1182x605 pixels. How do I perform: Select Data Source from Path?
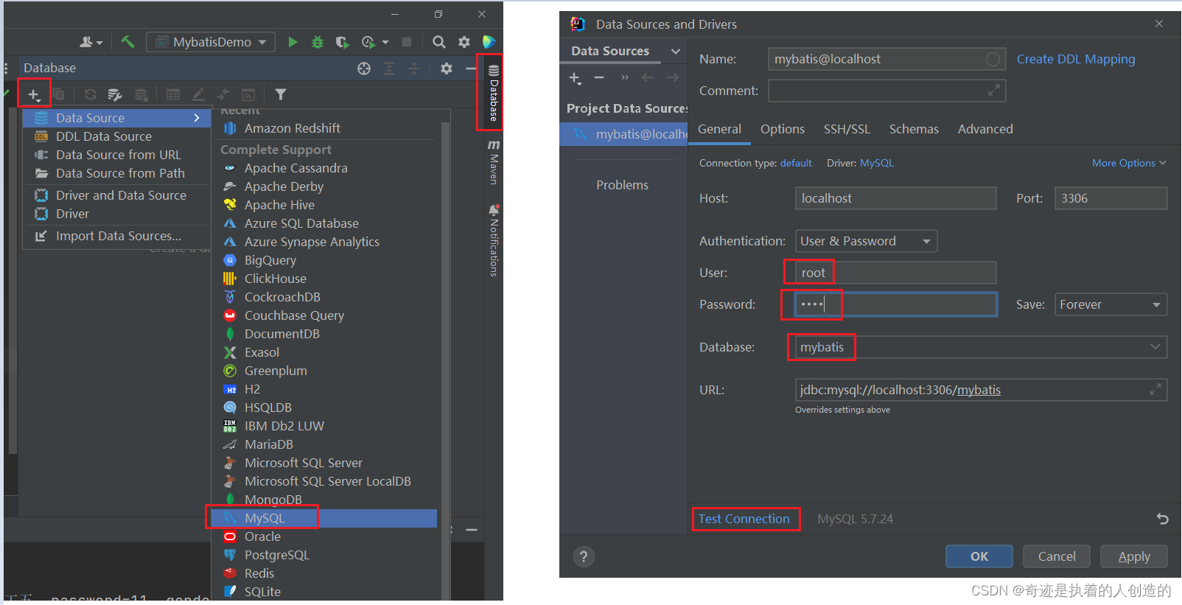pyautogui.click(x=116, y=173)
